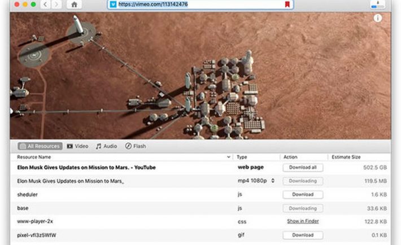401x245 pixels.
Task: Filter by Flash resources
Action: click(x=135, y=146)
